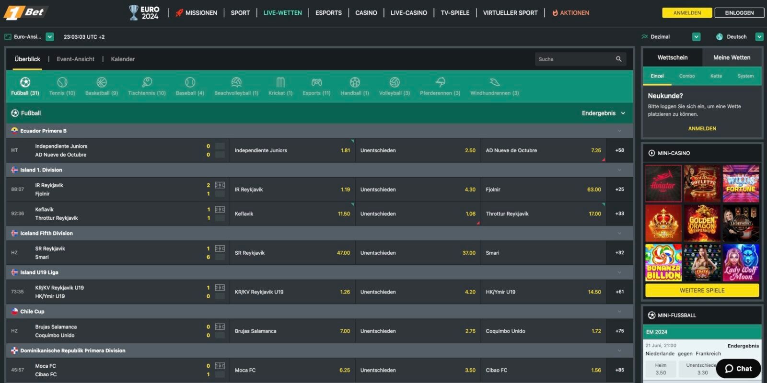Select Einzel bet type
This screenshot has height=383, width=767.
click(657, 76)
